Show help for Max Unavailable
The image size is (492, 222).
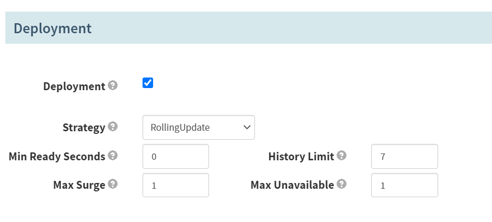point(342,184)
